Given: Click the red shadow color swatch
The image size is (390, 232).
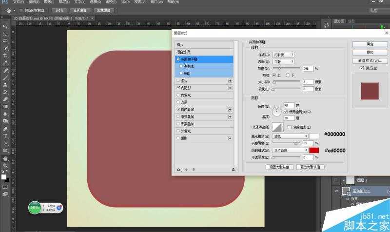Looking at the screenshot, I should point(314,150).
